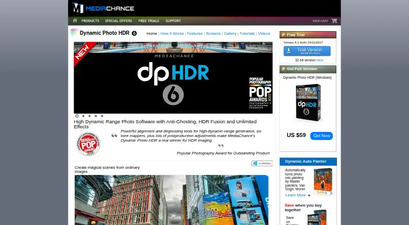Open the Products menu
The height and width of the screenshot is (225, 409).
pyautogui.click(x=90, y=20)
